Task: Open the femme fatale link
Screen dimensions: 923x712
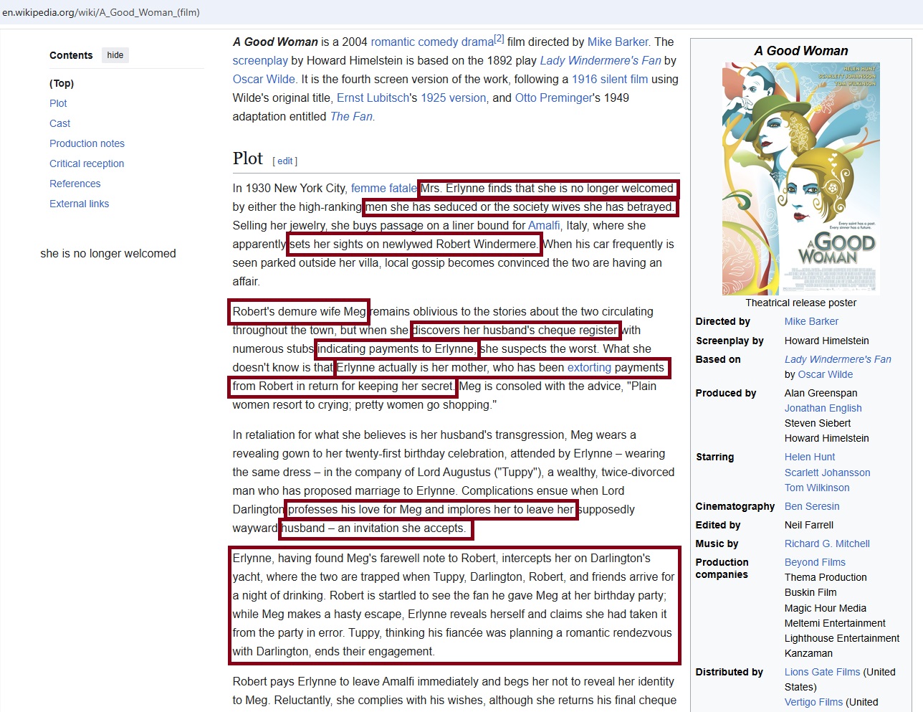Action: 383,189
